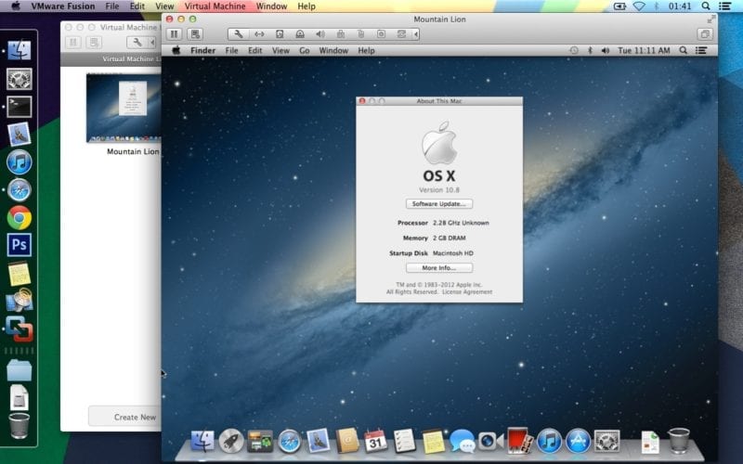Enter full screen using the top-right arrows
Viewport: 743px width, 464px height.
[711, 19]
